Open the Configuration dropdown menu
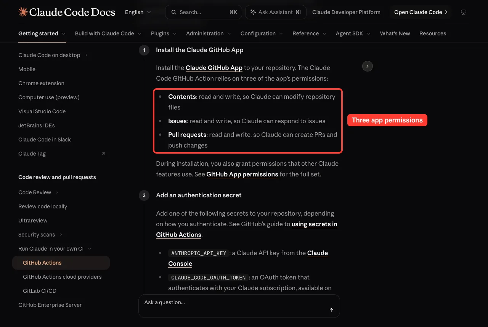Viewport: 488px width, 327px height. click(262, 33)
